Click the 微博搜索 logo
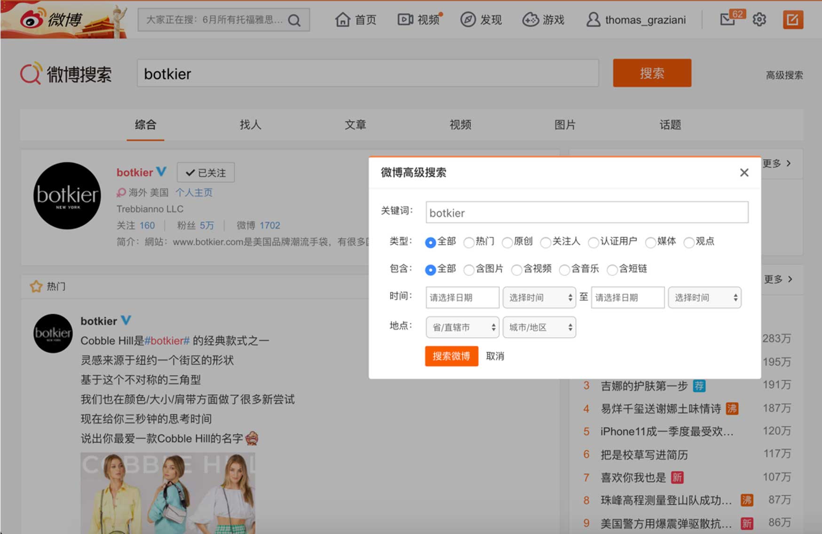822x534 pixels. [x=66, y=74]
